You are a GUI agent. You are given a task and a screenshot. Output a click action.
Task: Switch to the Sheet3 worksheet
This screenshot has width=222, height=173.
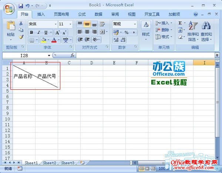tap(68, 163)
